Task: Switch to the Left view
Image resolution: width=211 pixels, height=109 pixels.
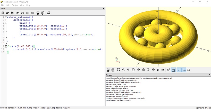Action: point(153,70)
